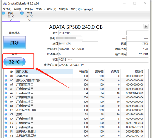Click raw value 000000000380
Image resolution: width=152 pixels, height=138 pixels.
click(x=135, y=106)
